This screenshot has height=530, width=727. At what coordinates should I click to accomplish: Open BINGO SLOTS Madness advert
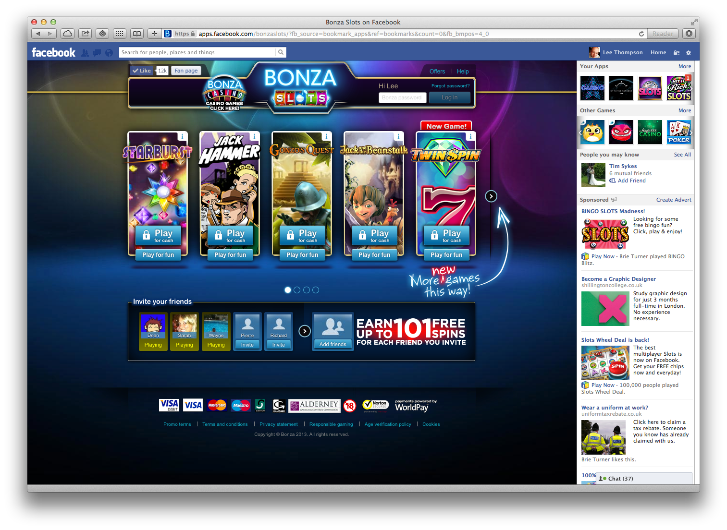tap(613, 211)
